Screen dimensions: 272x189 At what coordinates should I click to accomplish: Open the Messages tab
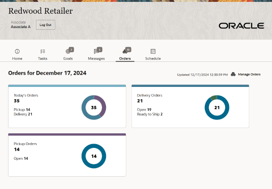pos(97,54)
